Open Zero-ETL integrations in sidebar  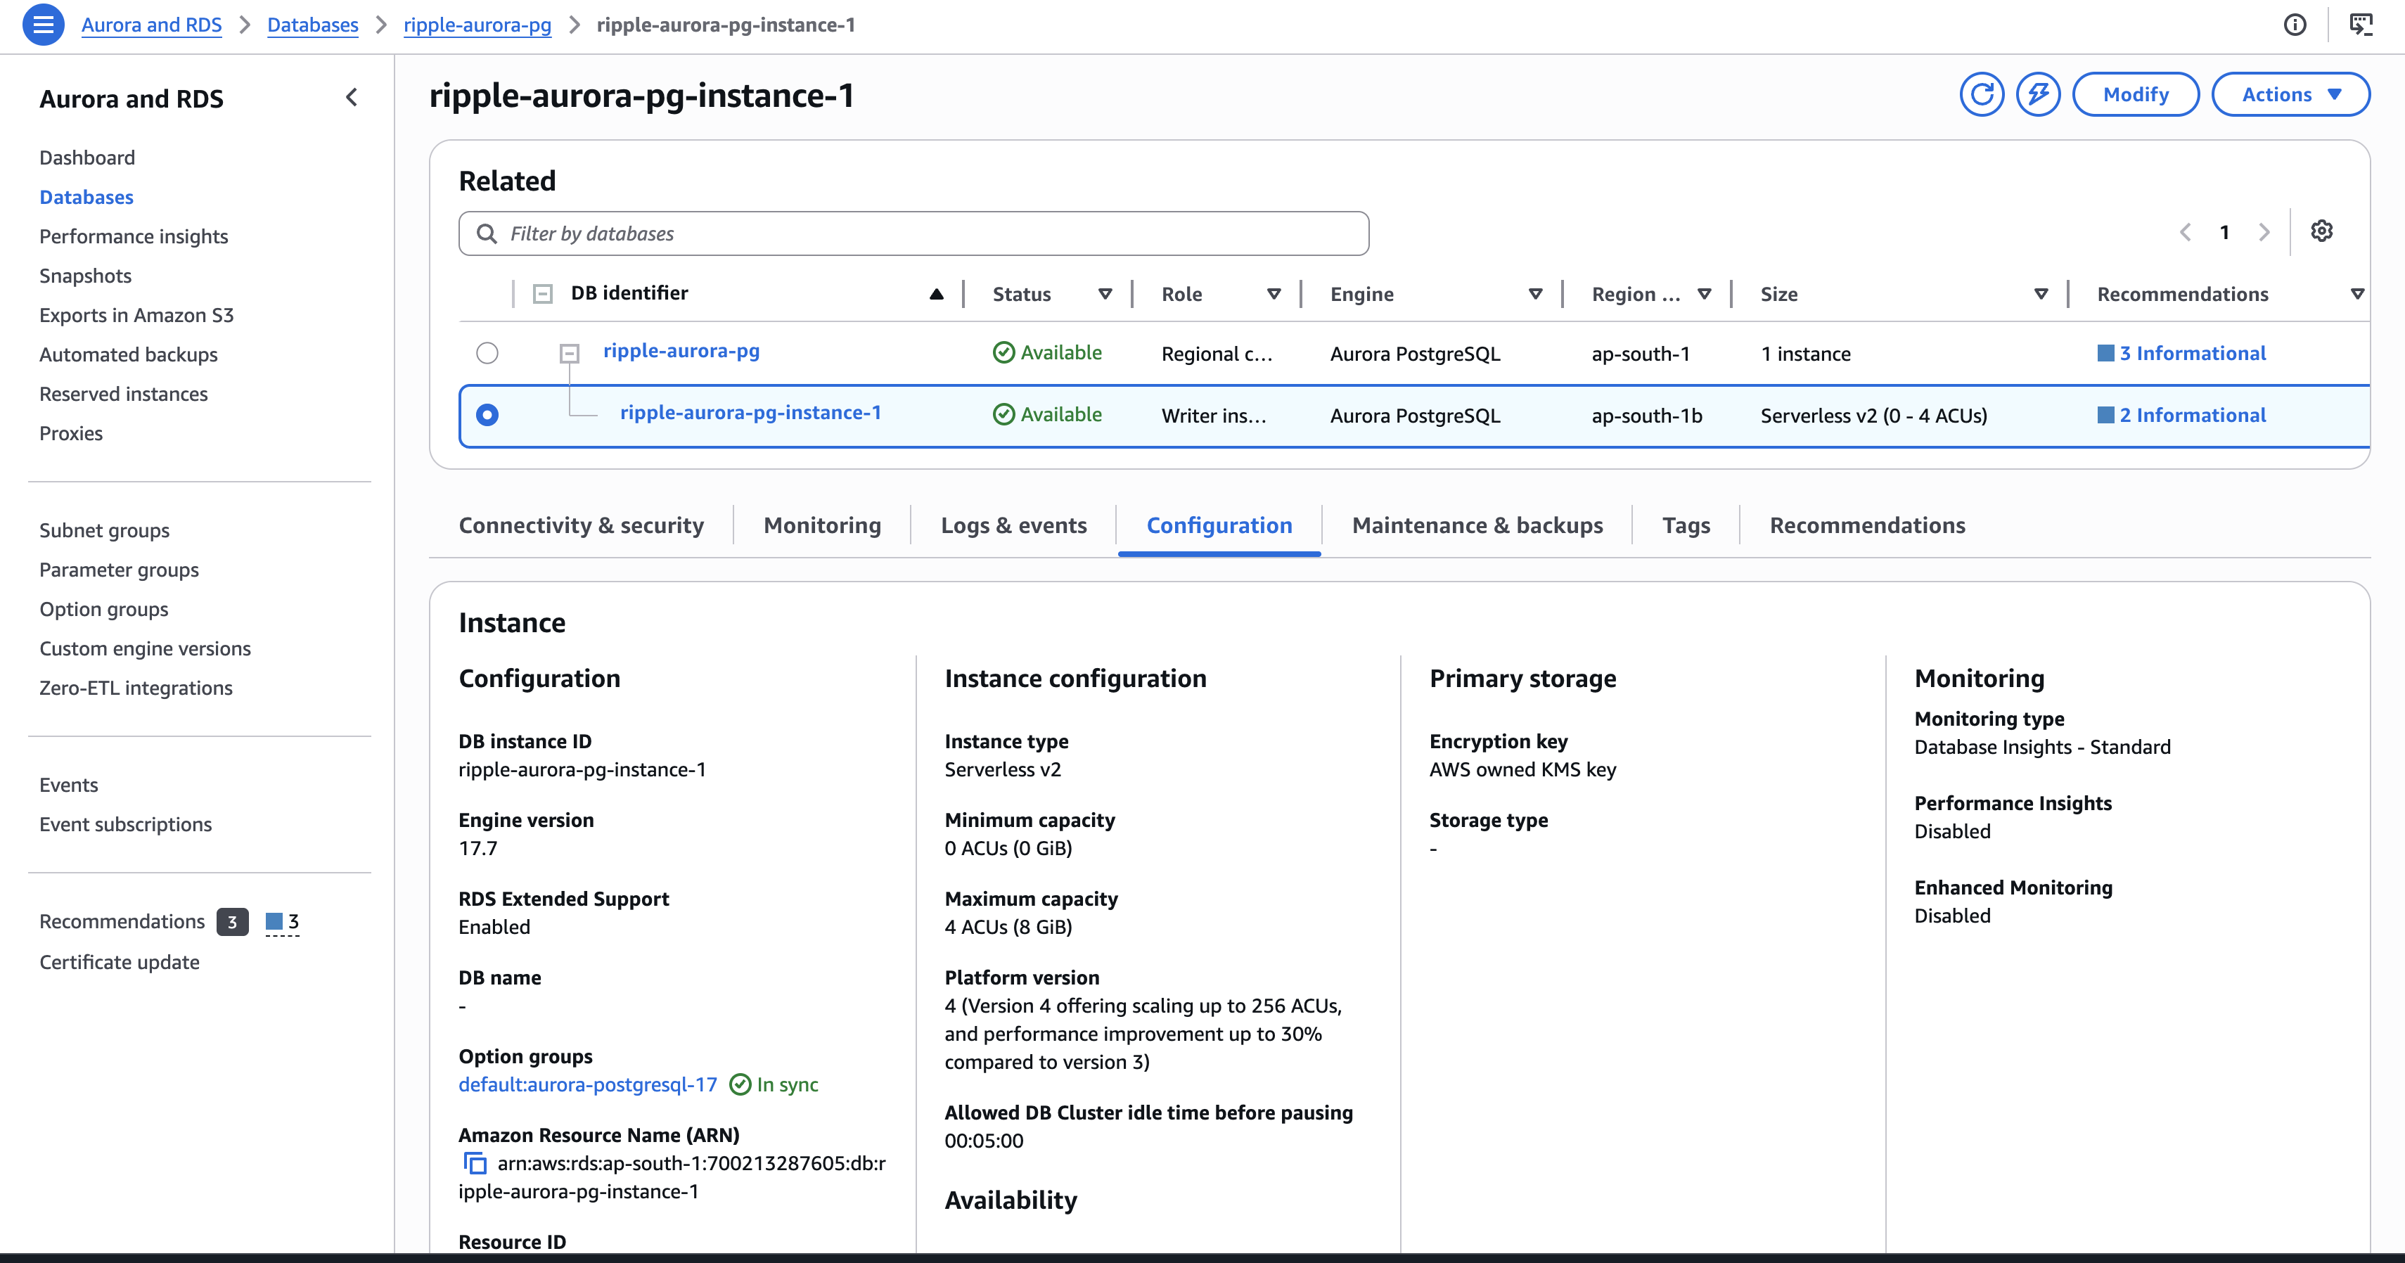136,688
